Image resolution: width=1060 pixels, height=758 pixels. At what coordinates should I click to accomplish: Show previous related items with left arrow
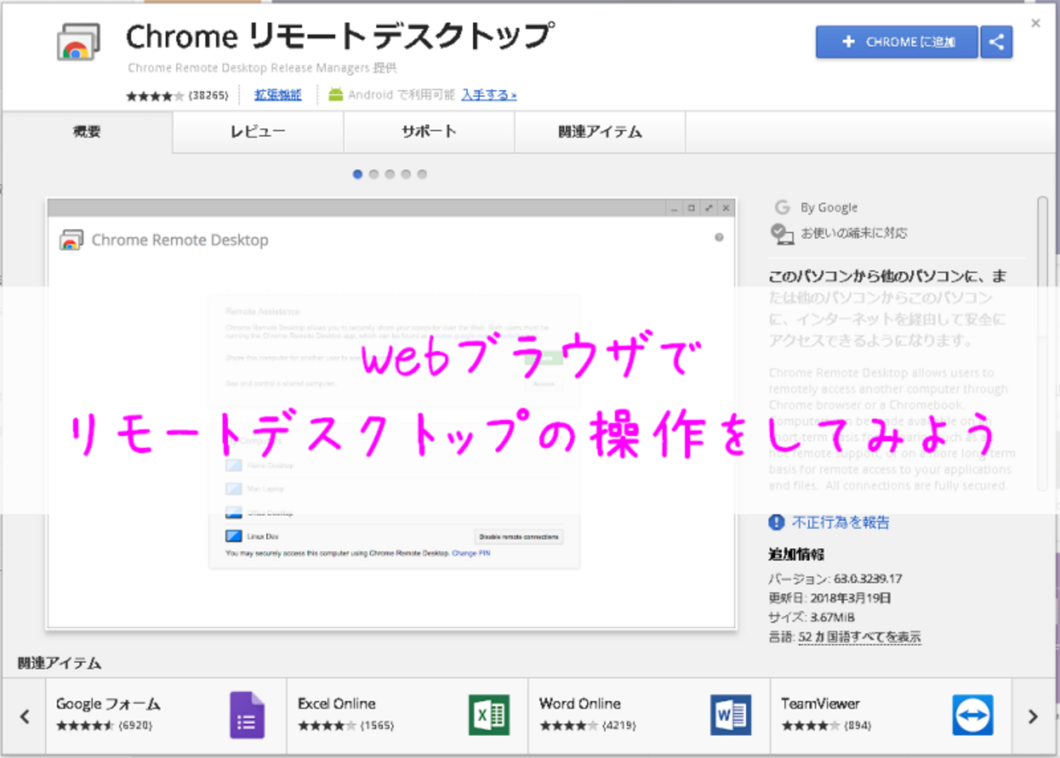(24, 716)
